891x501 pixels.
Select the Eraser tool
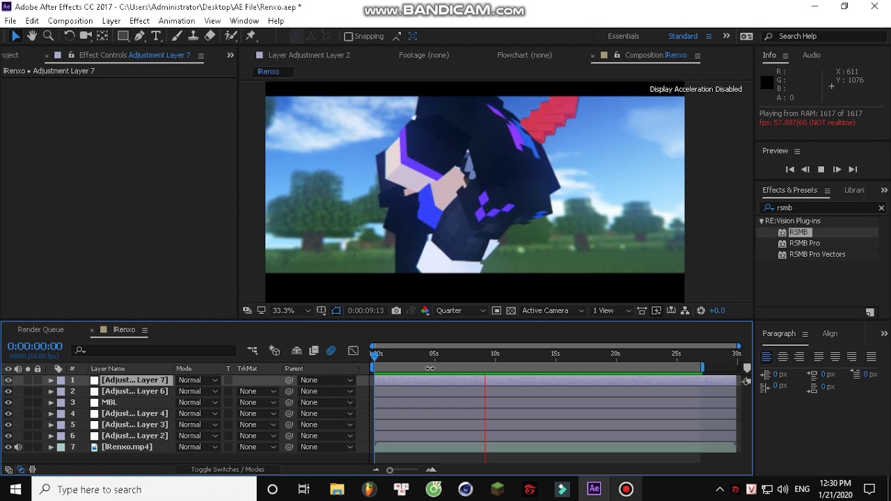click(x=210, y=36)
